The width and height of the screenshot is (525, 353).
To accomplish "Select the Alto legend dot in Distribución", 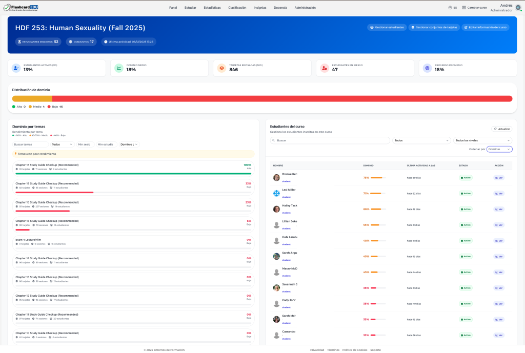I will click(x=13, y=107).
